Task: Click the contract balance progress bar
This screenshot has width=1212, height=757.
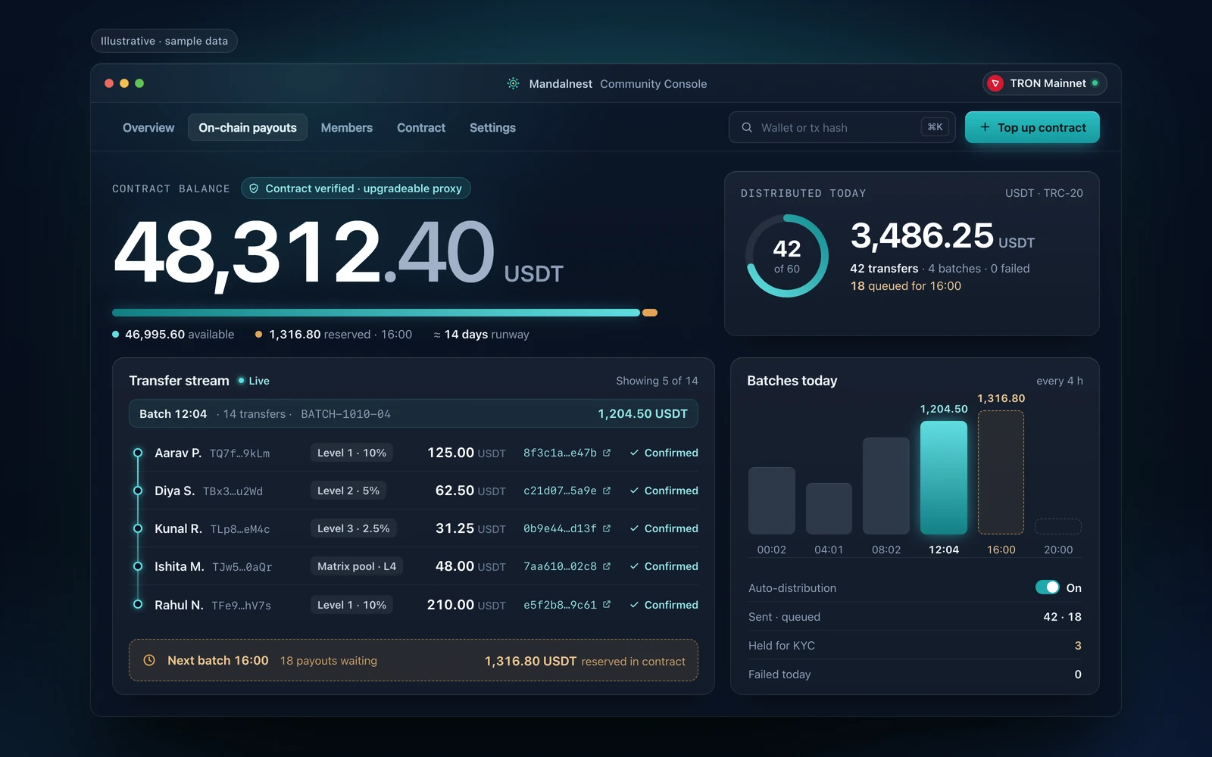Action: click(x=385, y=313)
